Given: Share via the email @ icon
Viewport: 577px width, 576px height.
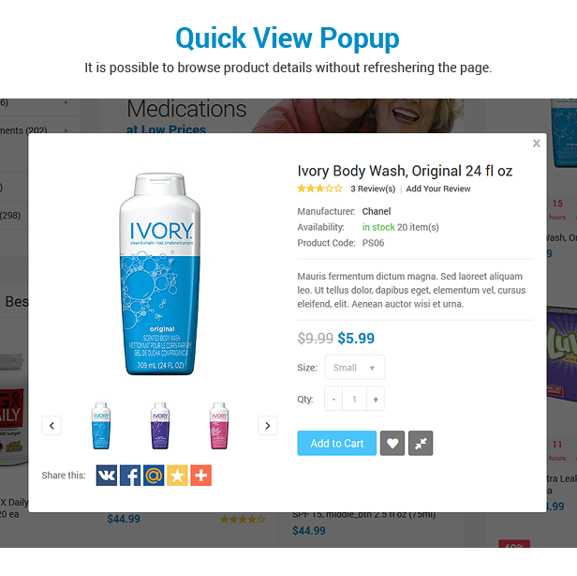Looking at the screenshot, I should coord(154,475).
